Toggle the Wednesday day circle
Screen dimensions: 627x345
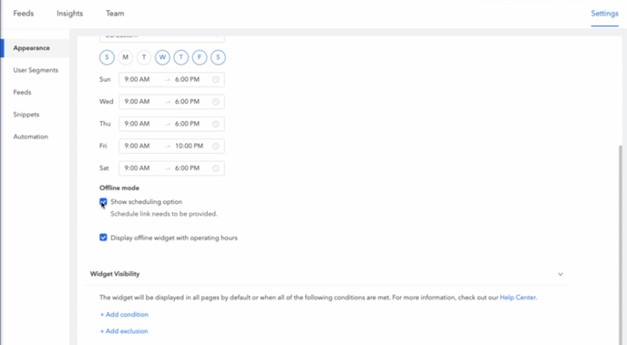click(162, 57)
